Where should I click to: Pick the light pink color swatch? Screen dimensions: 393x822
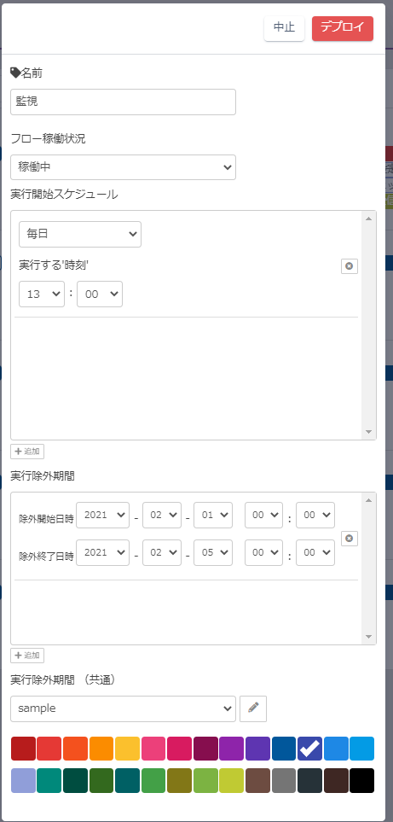pos(153,749)
